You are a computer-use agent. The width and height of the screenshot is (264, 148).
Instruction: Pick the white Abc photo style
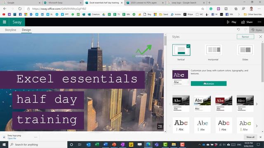point(203,103)
